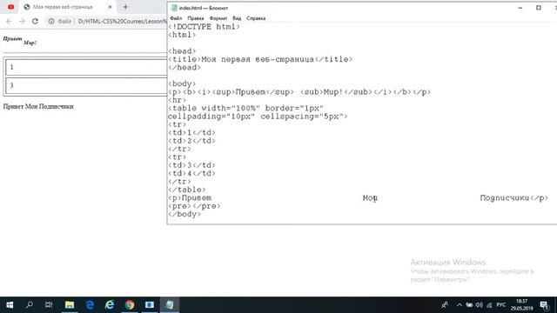The width and height of the screenshot is (557, 313).
Task: Maximize the Notepad window
Action: [x=539, y=8]
